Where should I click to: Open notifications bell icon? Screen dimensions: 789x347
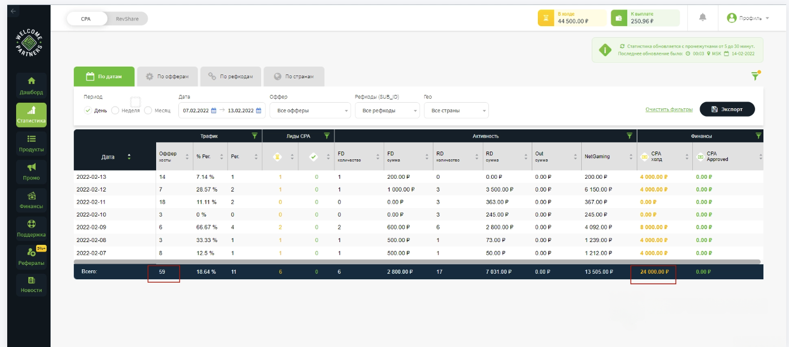702,18
